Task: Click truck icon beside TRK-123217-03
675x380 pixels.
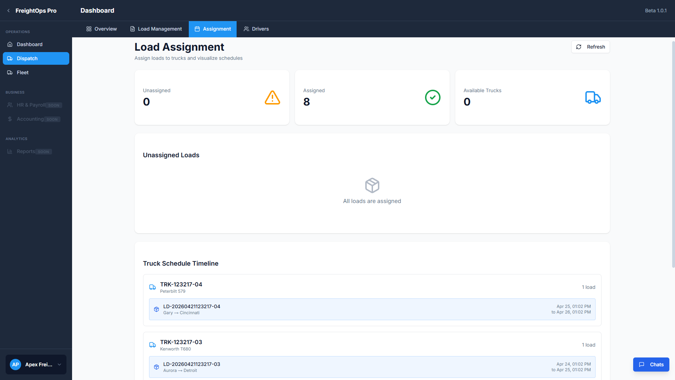Action: point(153,345)
